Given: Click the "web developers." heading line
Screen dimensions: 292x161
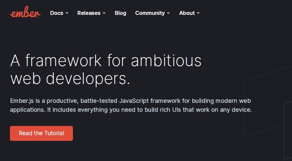Looking at the screenshot, I should click(70, 78).
